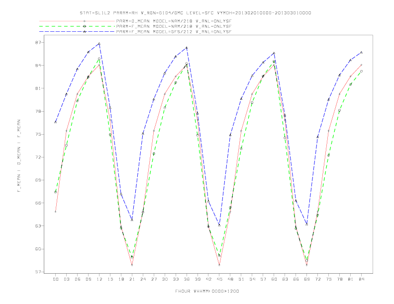Click the blue triangle data point at hour 84

pyautogui.click(x=362, y=53)
